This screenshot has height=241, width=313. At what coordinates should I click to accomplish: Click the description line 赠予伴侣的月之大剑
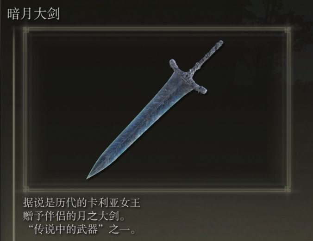74,216
